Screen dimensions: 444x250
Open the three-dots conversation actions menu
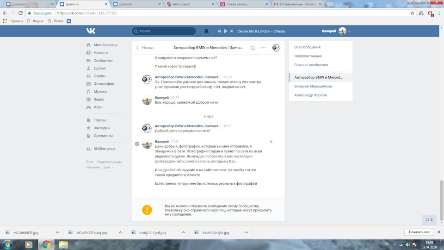[x=263, y=48]
